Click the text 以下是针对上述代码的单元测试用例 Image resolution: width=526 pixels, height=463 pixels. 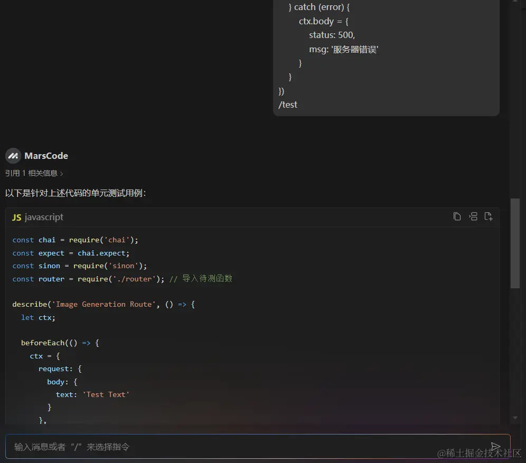pos(76,193)
